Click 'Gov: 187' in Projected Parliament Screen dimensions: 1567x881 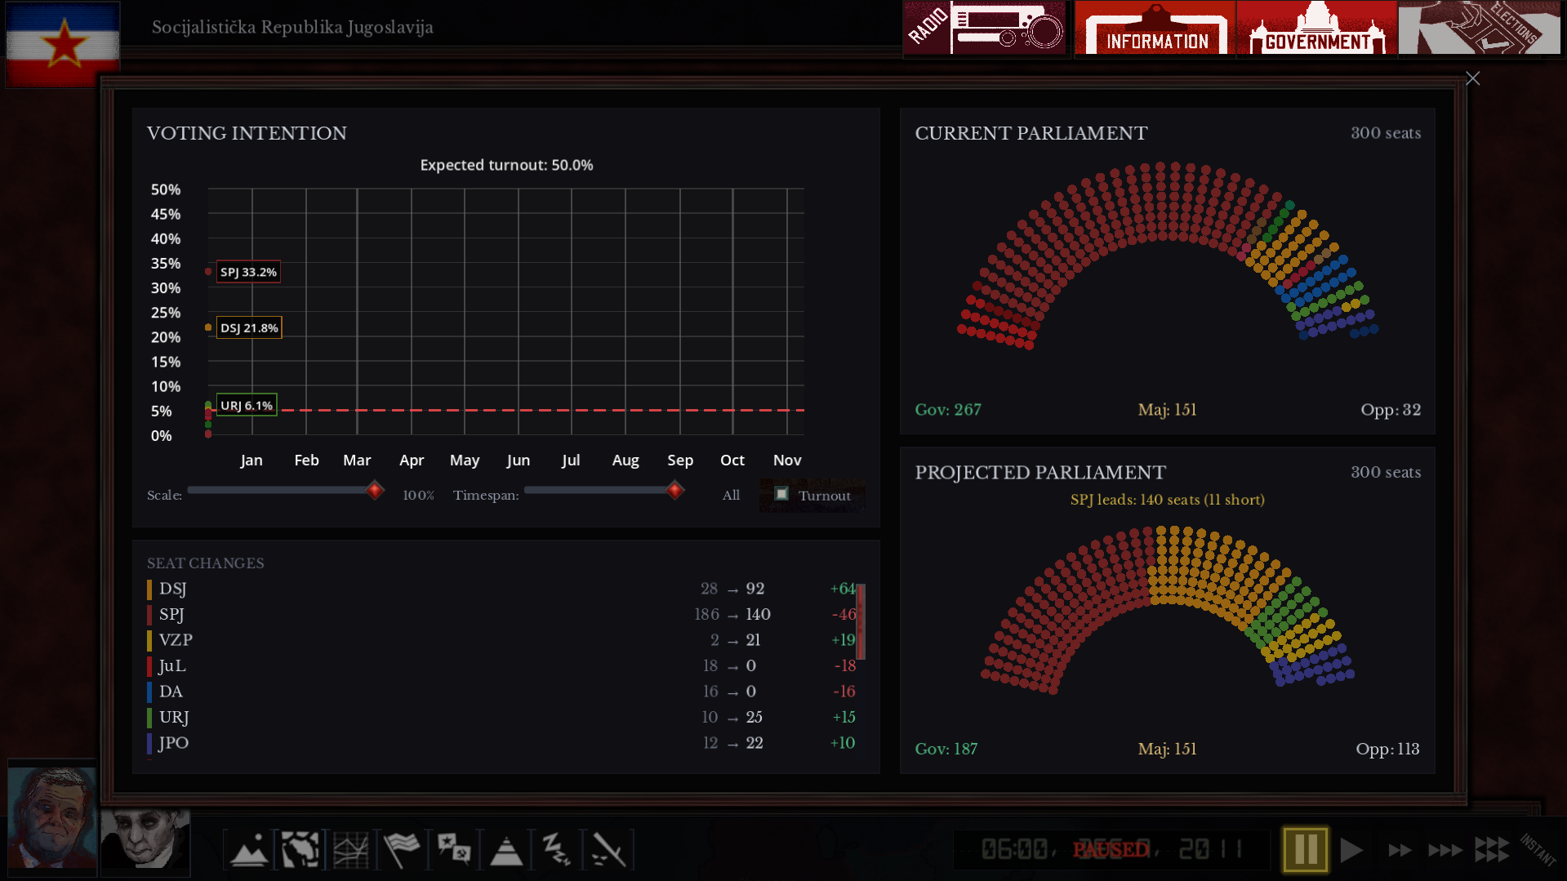(x=946, y=749)
